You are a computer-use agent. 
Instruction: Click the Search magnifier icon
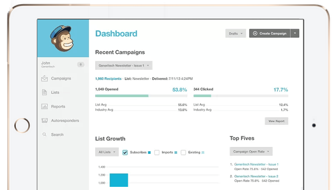(x=44, y=134)
